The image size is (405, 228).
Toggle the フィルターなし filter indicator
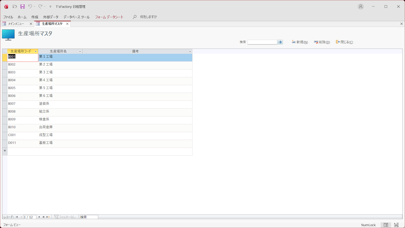pos(65,217)
